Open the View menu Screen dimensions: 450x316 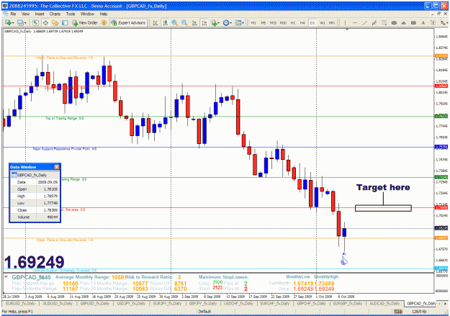[25, 14]
